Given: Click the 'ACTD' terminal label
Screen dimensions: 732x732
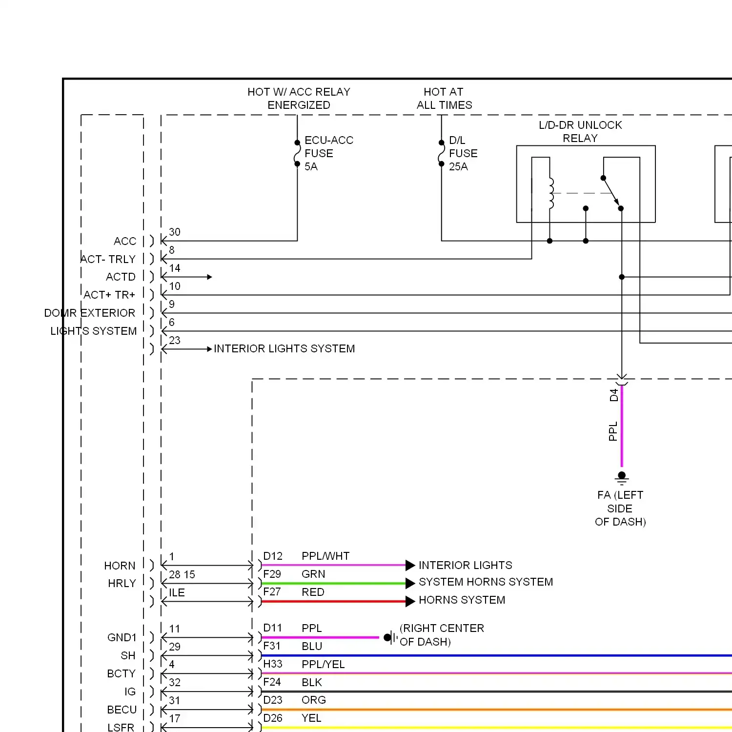Looking at the screenshot, I should click(121, 277).
